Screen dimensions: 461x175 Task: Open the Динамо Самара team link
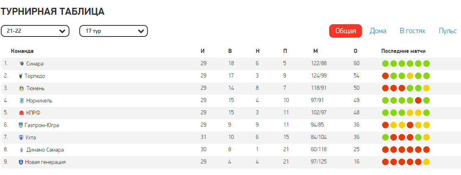tap(45, 150)
